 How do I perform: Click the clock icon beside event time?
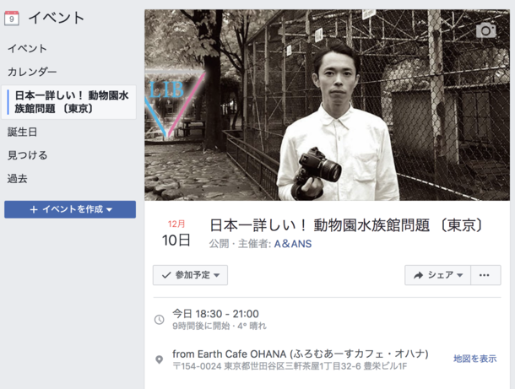pyautogui.click(x=160, y=320)
